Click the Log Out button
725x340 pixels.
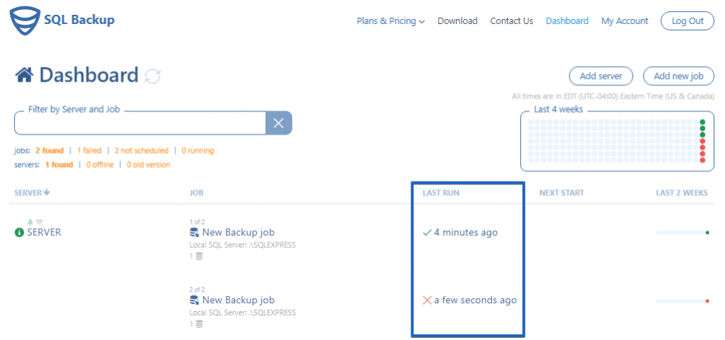687,21
